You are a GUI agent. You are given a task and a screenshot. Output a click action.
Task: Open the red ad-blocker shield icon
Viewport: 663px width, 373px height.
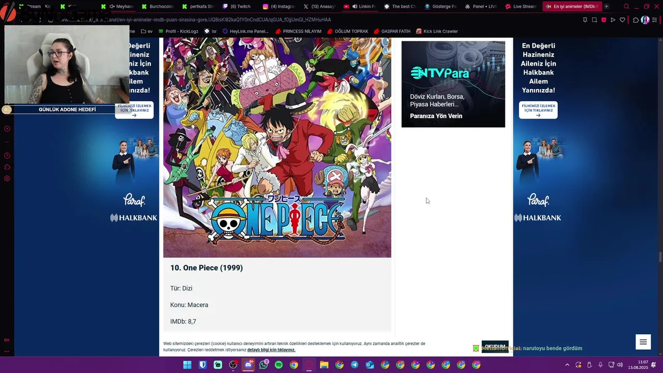[x=603, y=20]
